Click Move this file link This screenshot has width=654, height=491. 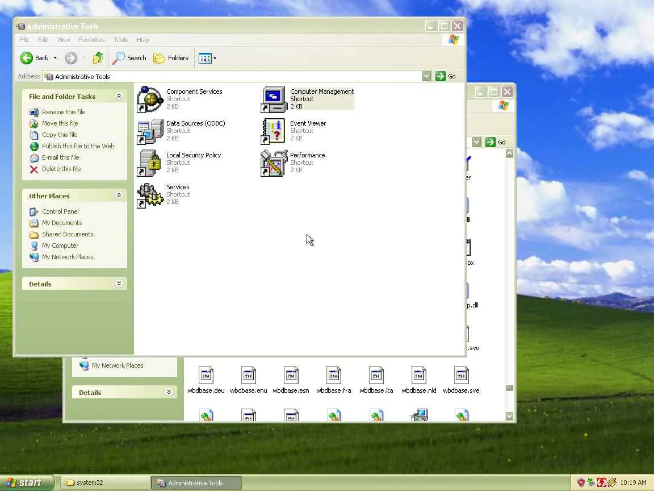pos(60,123)
